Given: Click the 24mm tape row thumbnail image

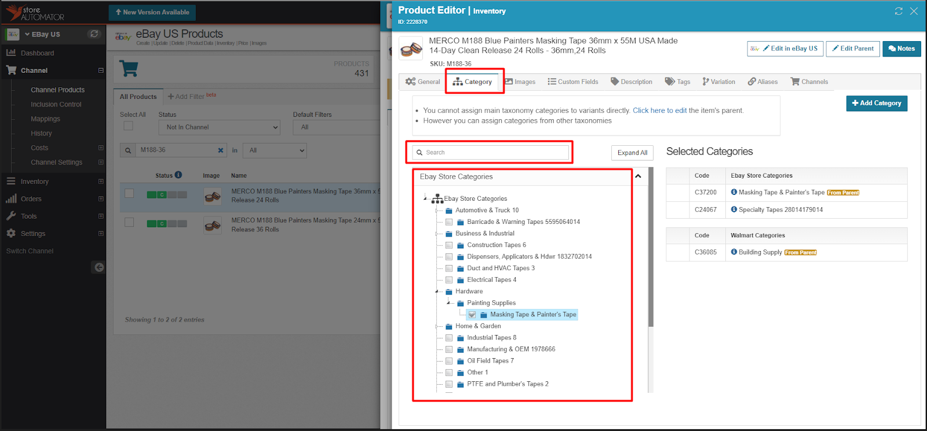Looking at the screenshot, I should [213, 225].
